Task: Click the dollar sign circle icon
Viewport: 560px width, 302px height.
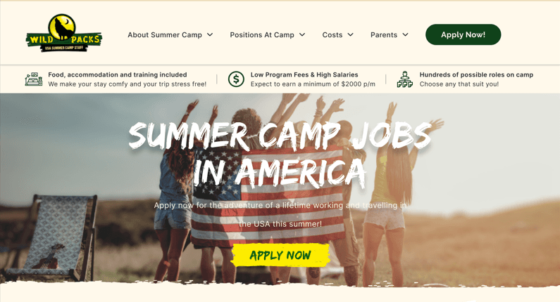Action: click(x=236, y=79)
